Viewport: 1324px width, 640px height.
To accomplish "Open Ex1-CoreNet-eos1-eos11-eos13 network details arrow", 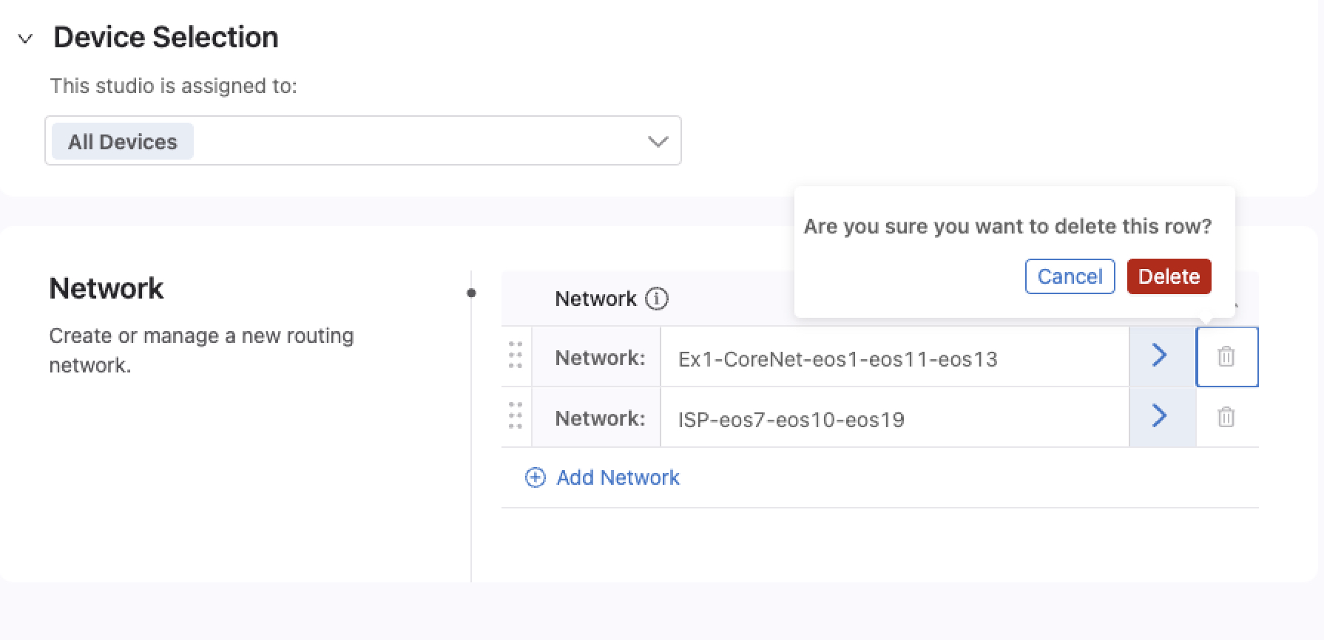I will pyautogui.click(x=1161, y=356).
